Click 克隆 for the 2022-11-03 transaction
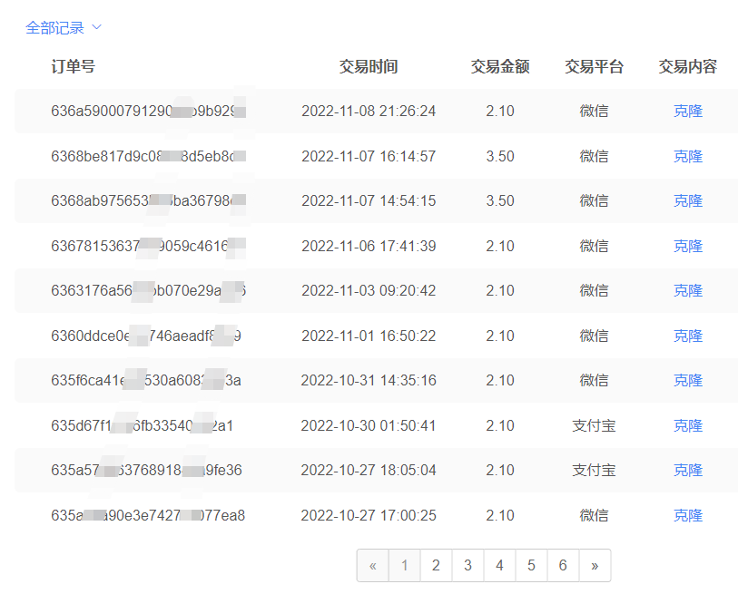Viewport: 738px width, 594px height. pos(688,290)
